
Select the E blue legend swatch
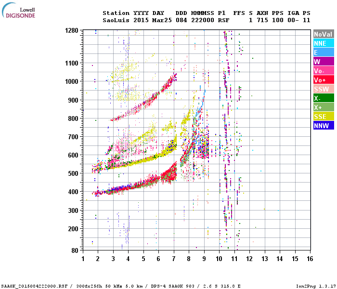[324, 53]
